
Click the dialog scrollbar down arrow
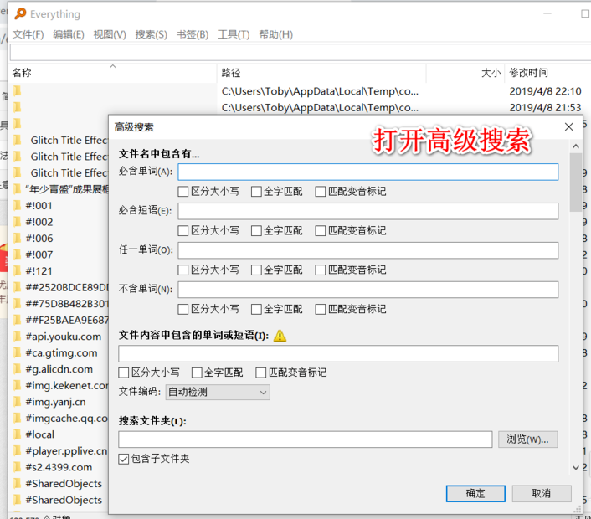576,468
